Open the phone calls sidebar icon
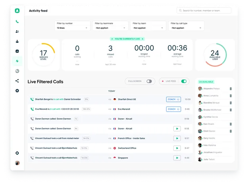Viewport: 248px width, 186px height. pos(17,22)
